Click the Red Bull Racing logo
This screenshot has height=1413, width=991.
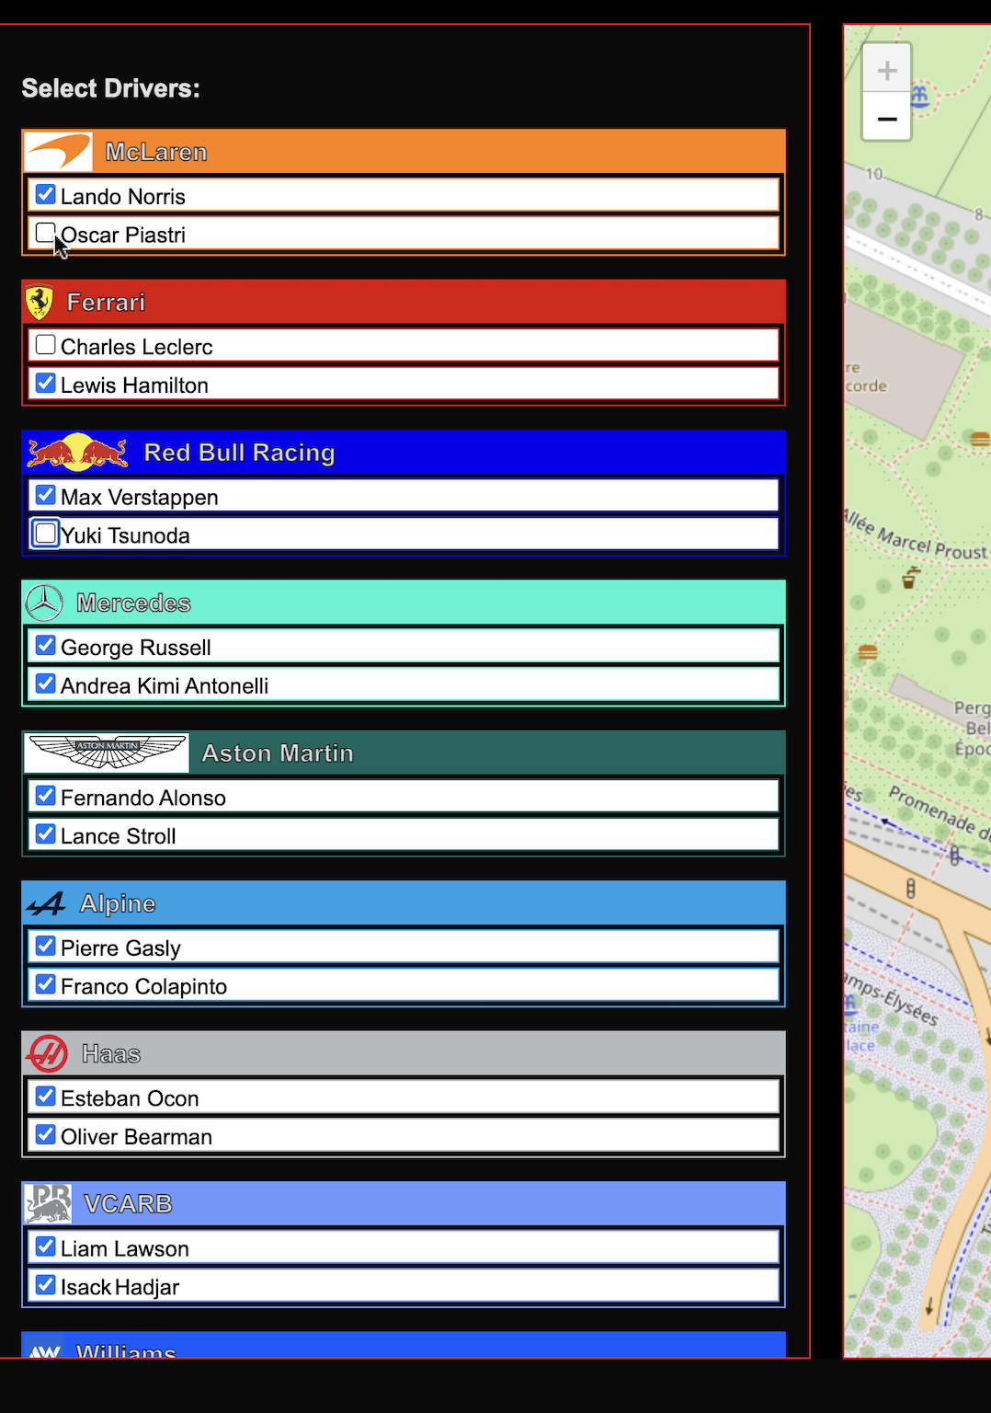78,452
